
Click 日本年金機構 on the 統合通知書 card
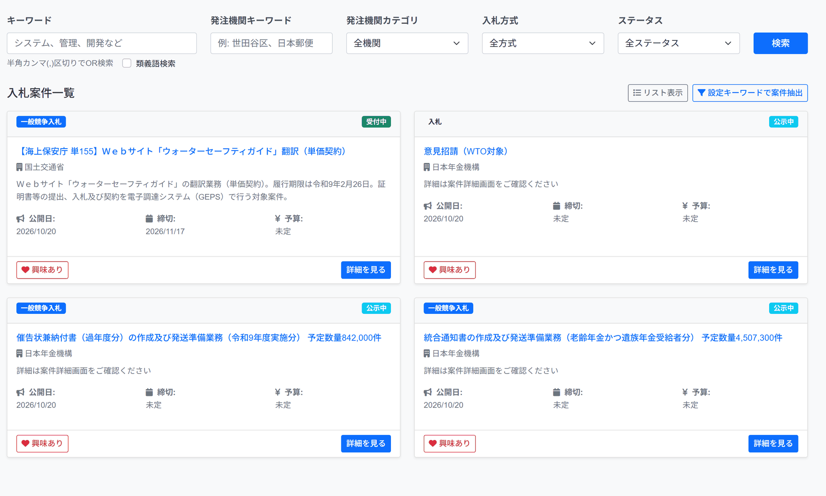pos(456,354)
